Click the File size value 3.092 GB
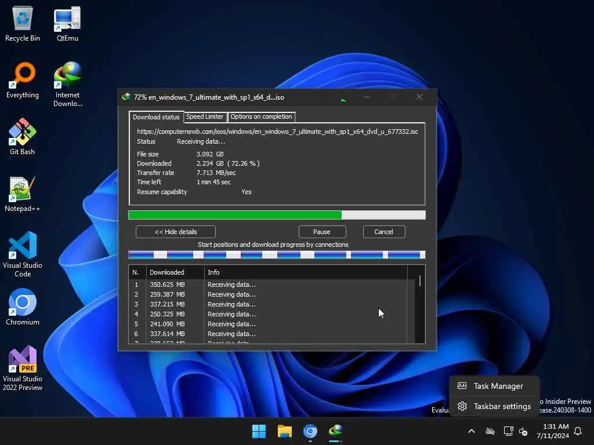Viewport: 594px width, 445px height. pyautogui.click(x=210, y=154)
